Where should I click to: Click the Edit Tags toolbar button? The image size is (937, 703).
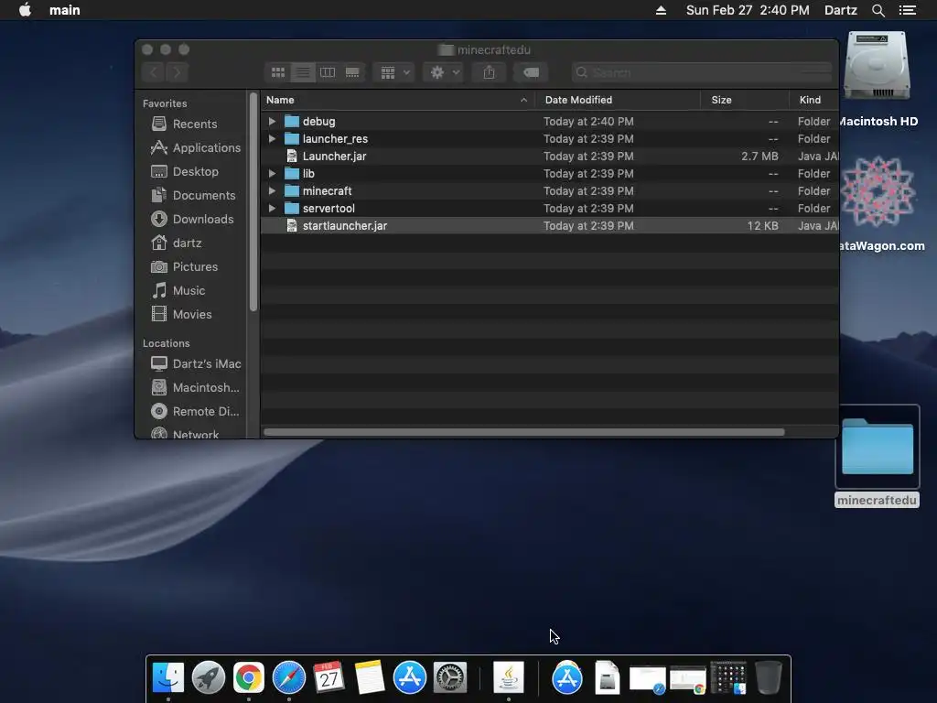click(532, 72)
